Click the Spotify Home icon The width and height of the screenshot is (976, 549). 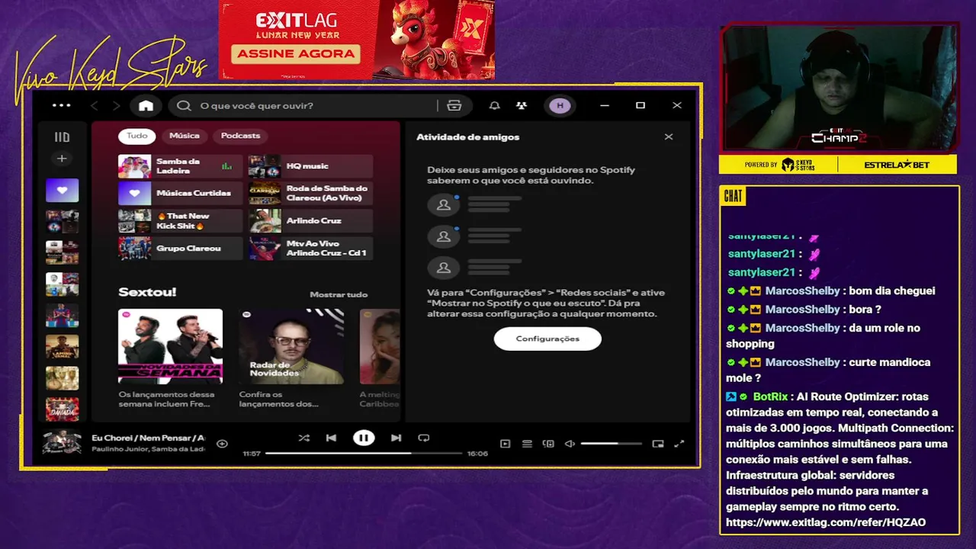(146, 105)
